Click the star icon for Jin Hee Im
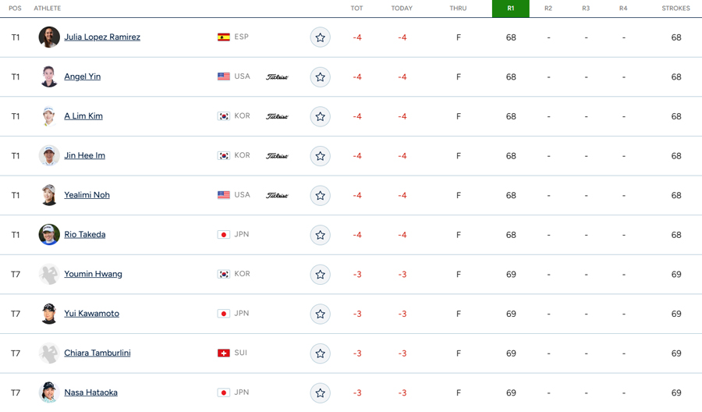Screen dimensions: 702x412 [x=320, y=156]
